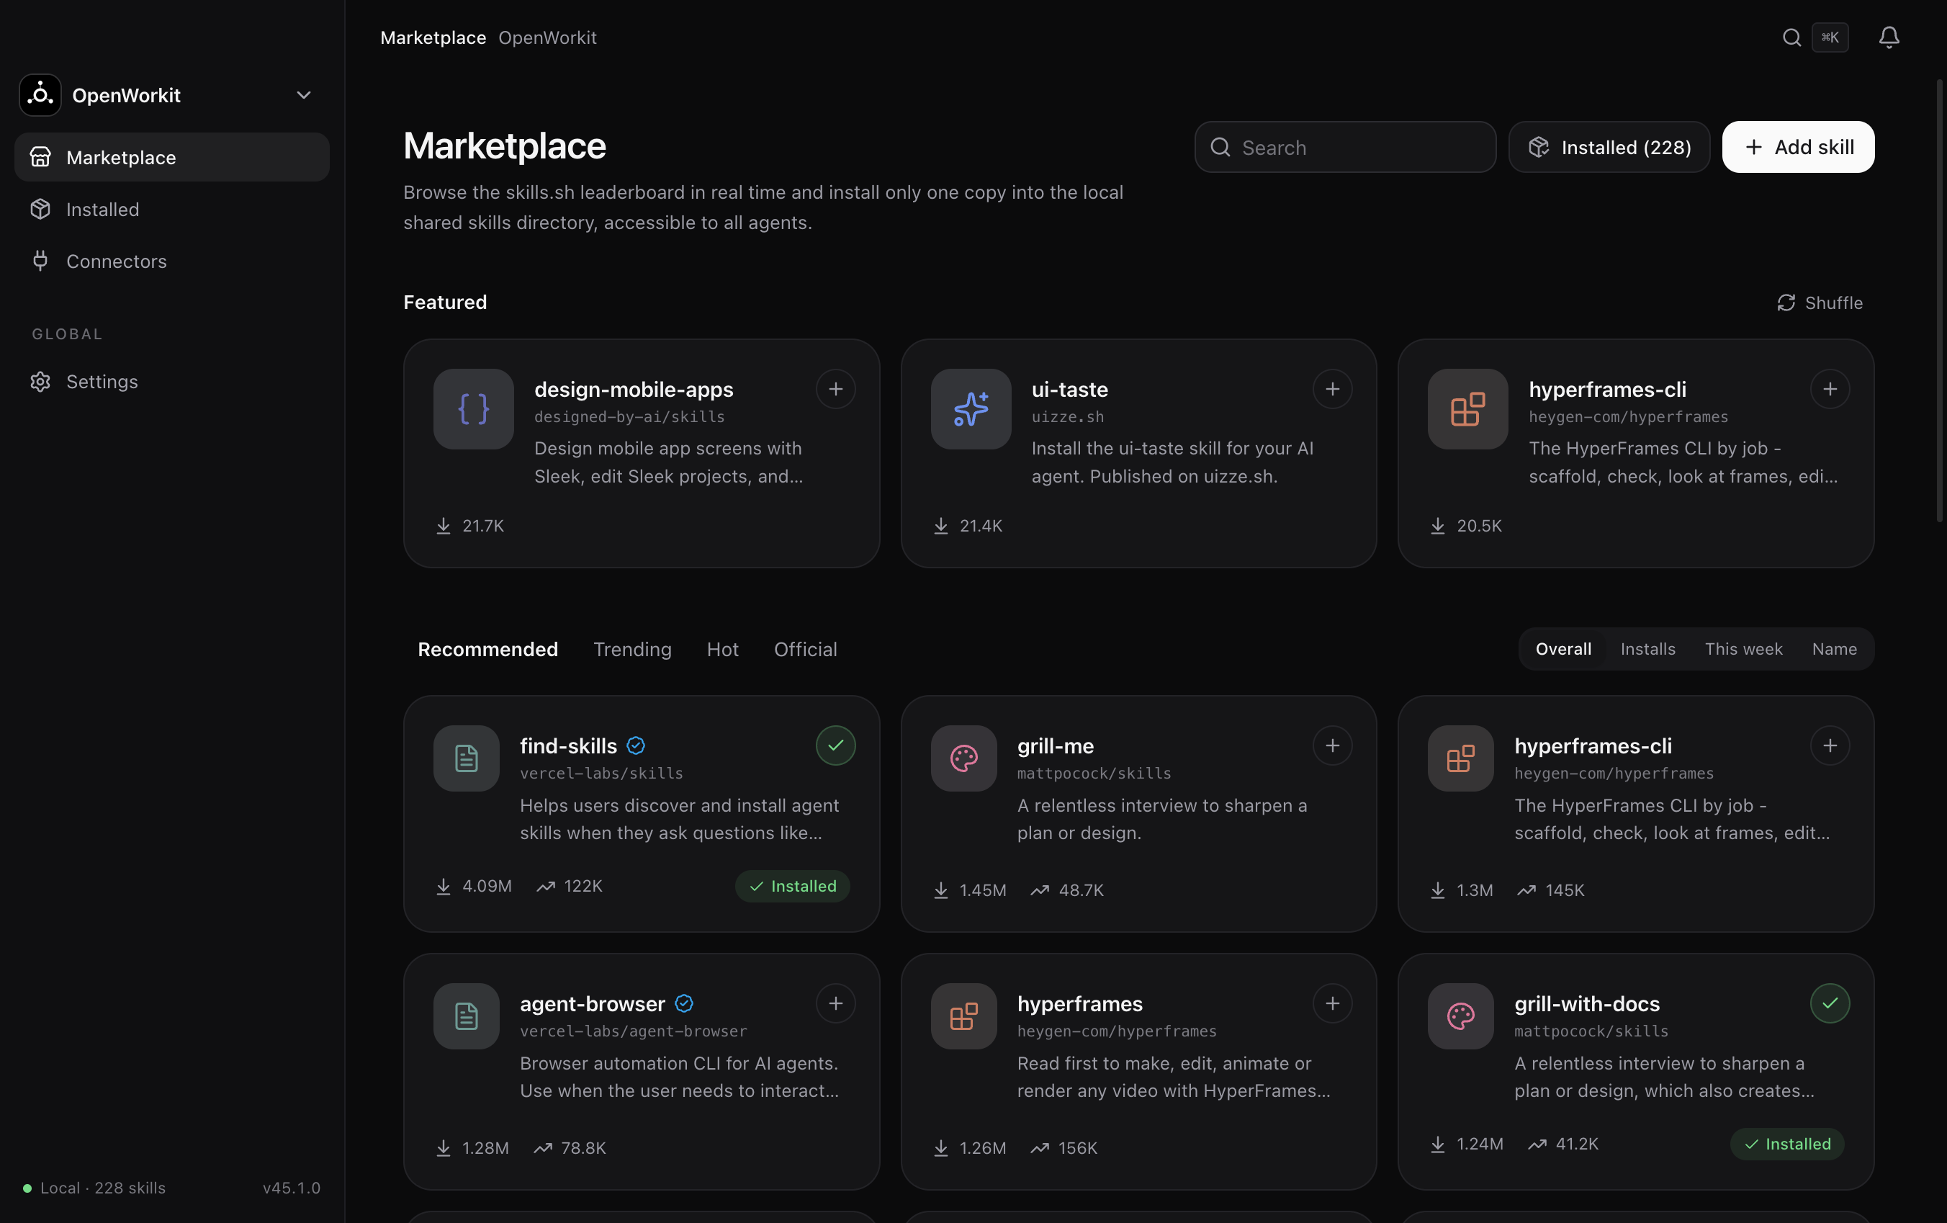Image resolution: width=1947 pixels, height=1223 pixels.
Task: Switch to the Recommended tab
Action: click(487, 650)
